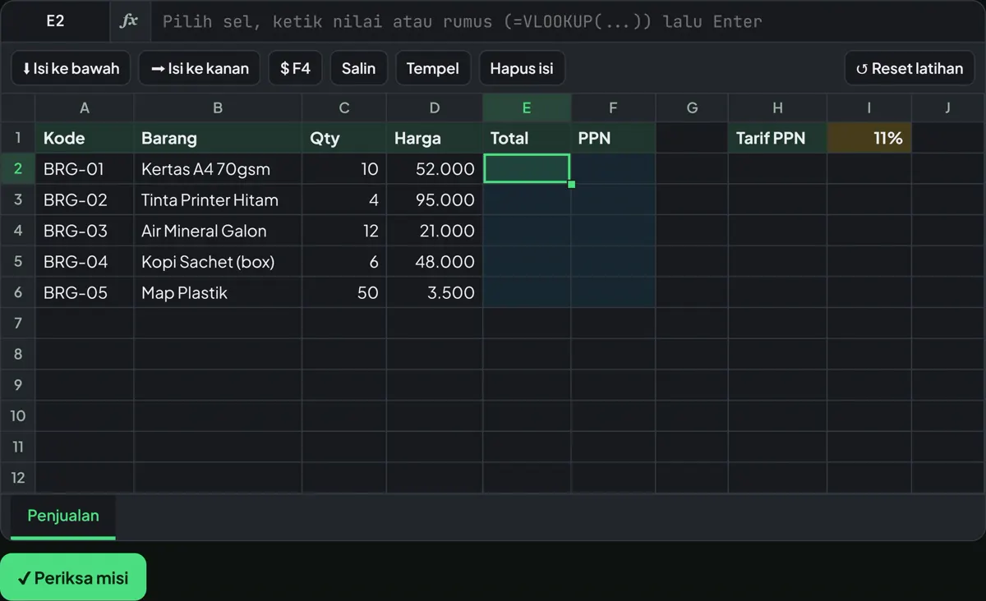986x601 pixels.
Task: Select column J header
Action: 948,108
